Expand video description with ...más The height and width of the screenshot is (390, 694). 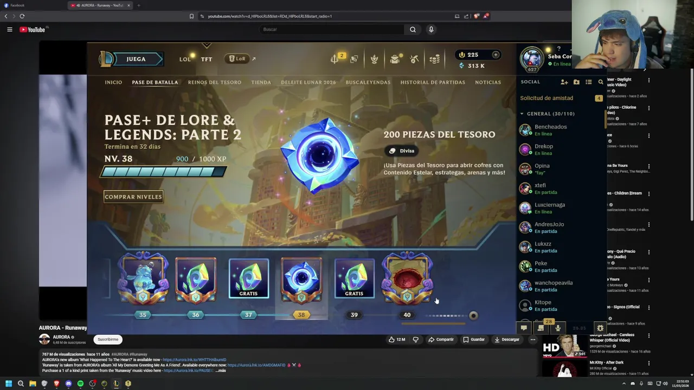pos(220,371)
